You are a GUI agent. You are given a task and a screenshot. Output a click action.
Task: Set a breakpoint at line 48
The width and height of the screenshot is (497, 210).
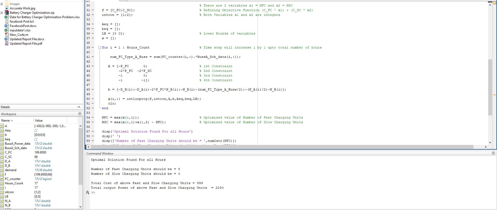(x=93, y=89)
